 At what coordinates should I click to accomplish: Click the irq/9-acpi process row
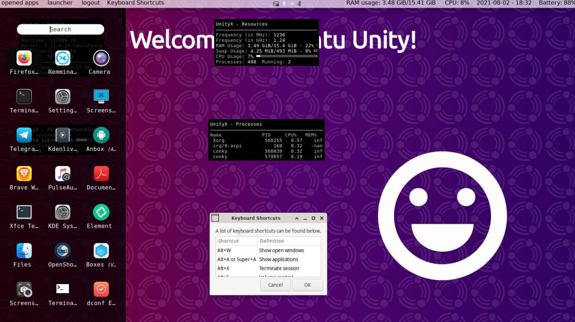coord(266,146)
